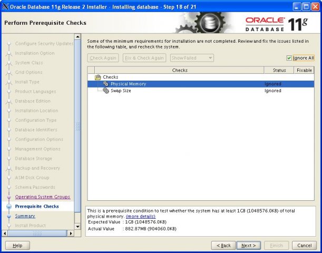Proceed with the Next button
This screenshot has width=322, height=253.
(x=249, y=246)
